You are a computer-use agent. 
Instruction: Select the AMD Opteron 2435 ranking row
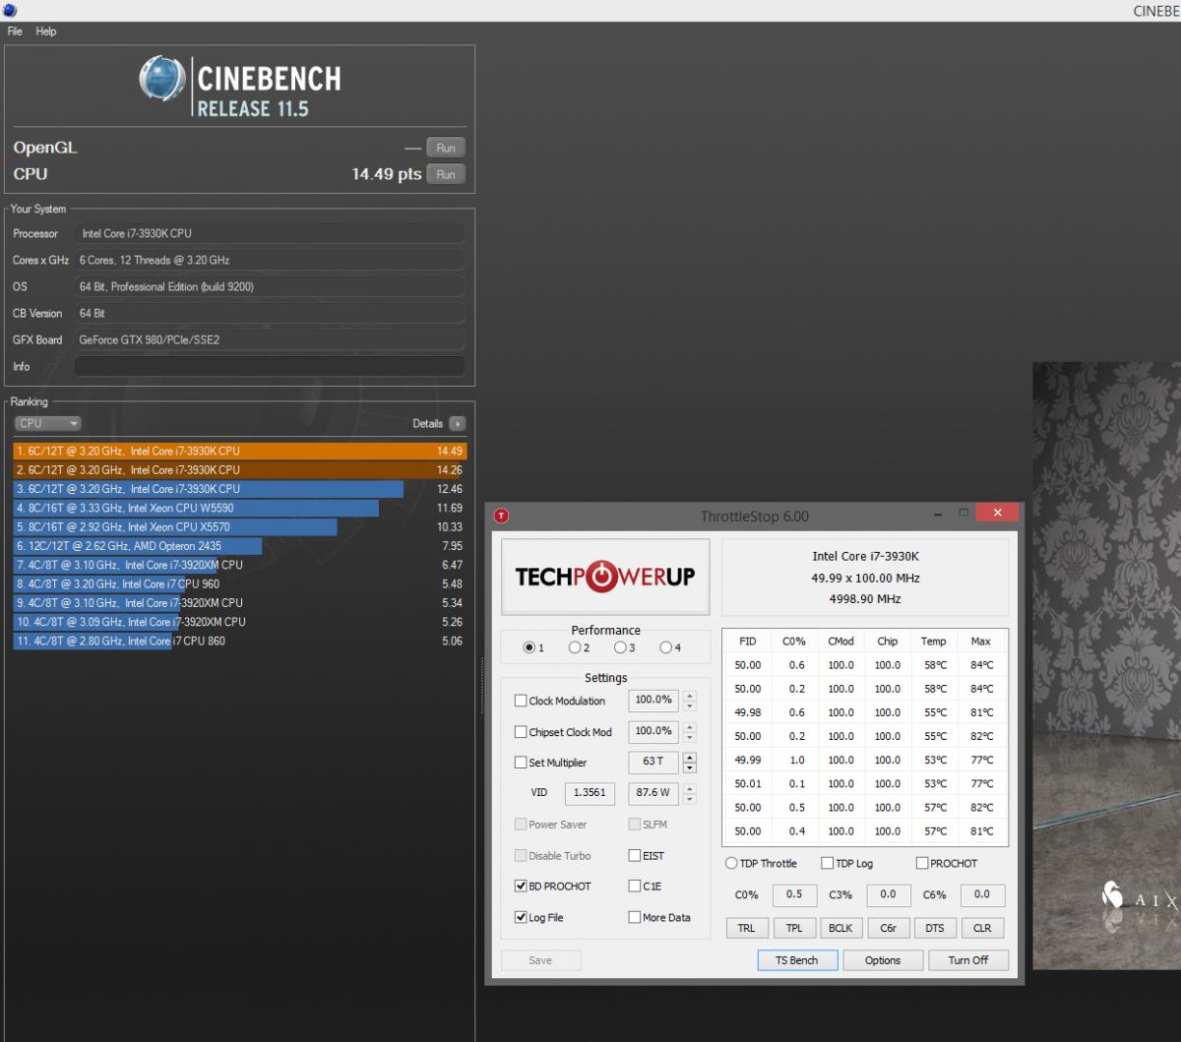tap(239, 546)
